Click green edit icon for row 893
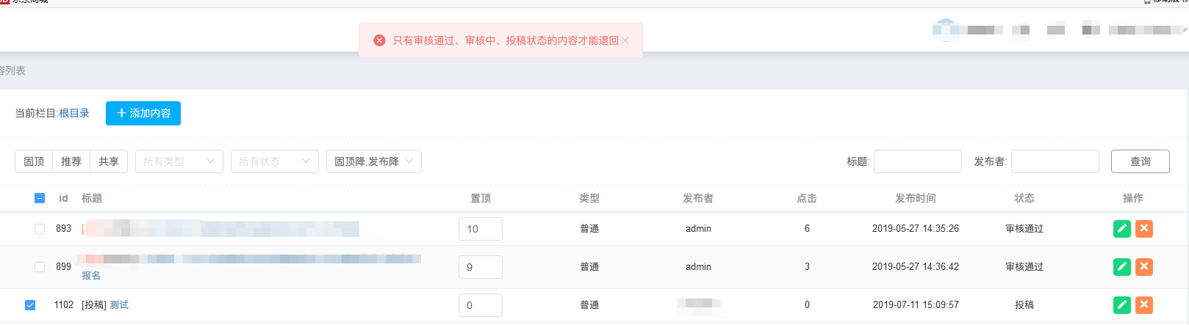This screenshot has height=325, width=1189. (x=1122, y=229)
